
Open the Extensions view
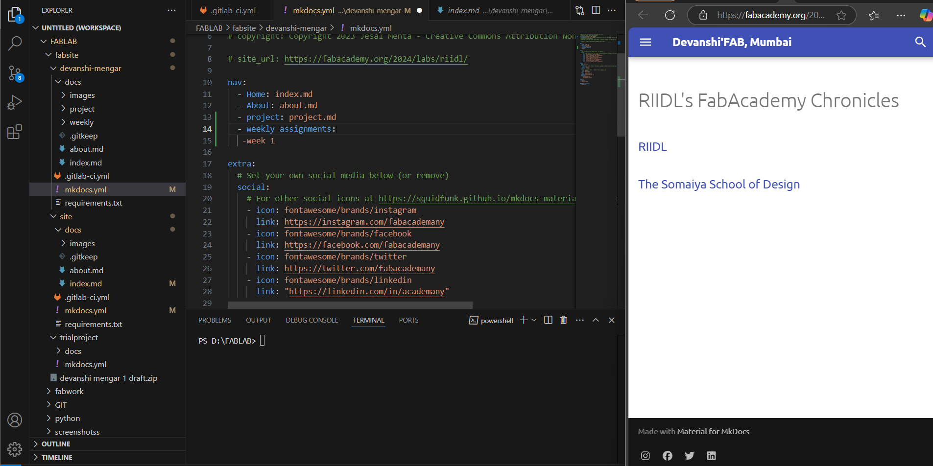click(15, 132)
